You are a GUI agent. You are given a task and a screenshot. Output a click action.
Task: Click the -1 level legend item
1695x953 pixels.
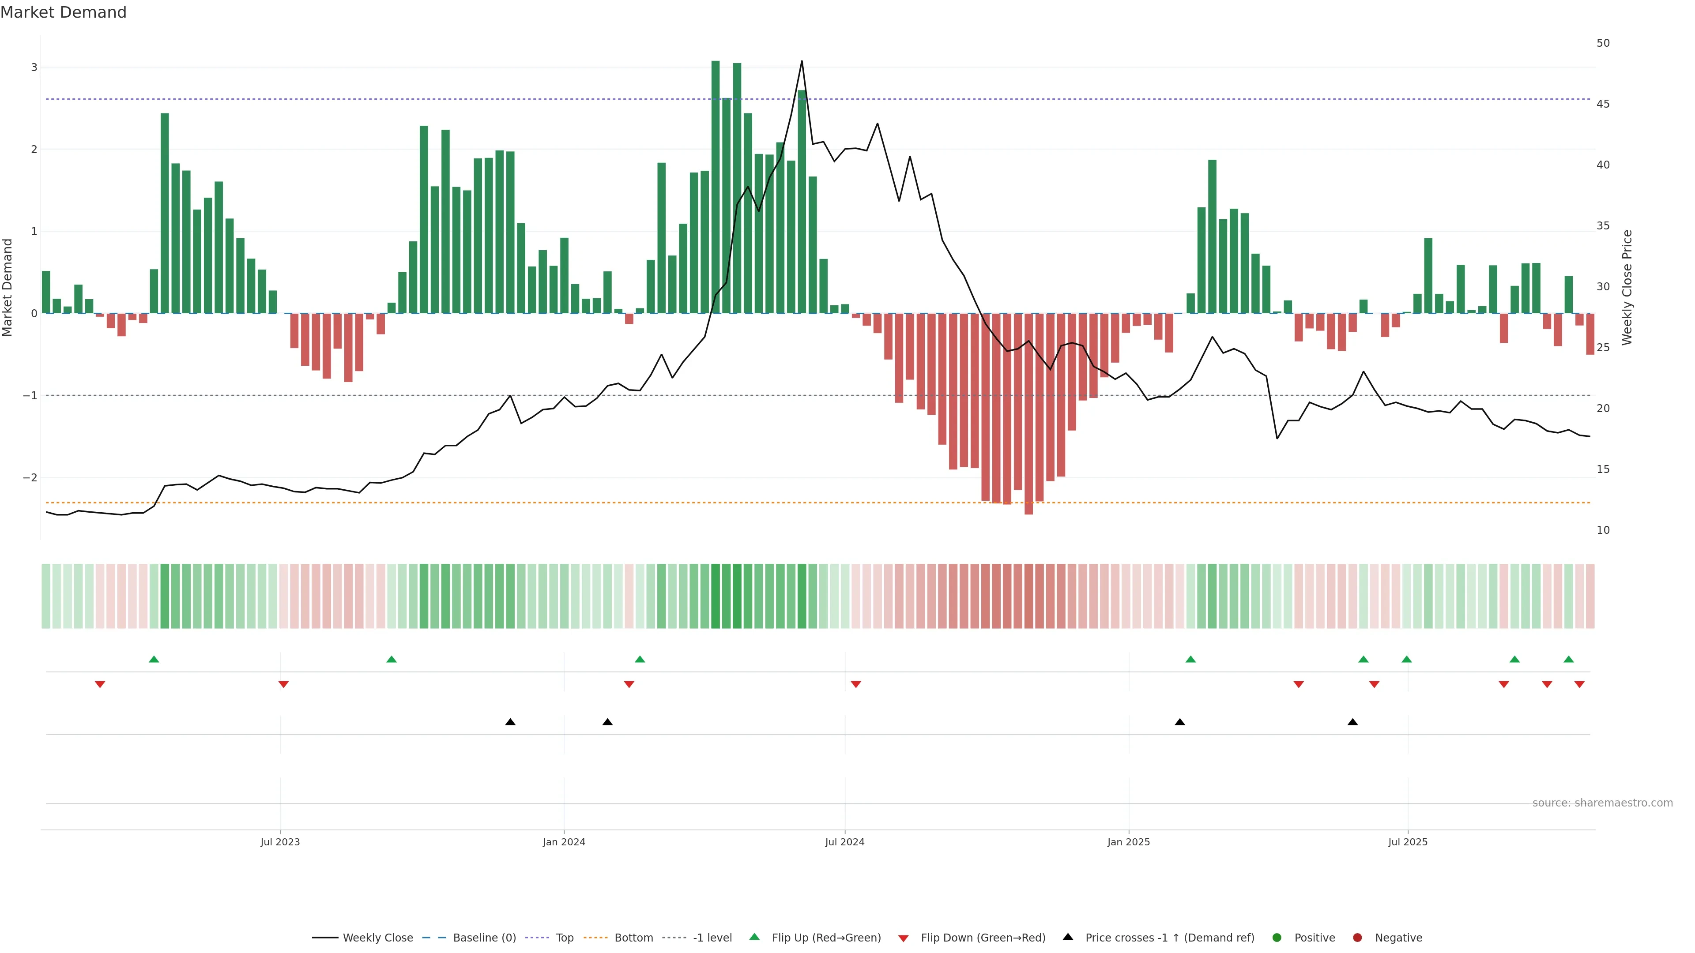712,937
